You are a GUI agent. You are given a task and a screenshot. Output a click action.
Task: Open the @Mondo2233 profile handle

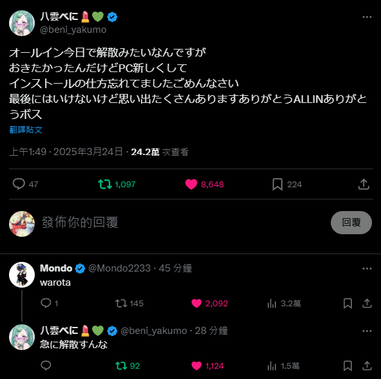[x=119, y=268]
